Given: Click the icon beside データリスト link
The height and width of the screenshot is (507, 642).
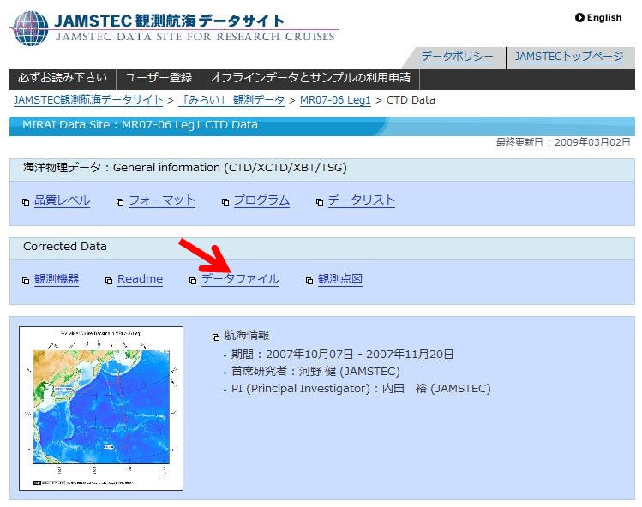Looking at the screenshot, I should pyautogui.click(x=320, y=202).
